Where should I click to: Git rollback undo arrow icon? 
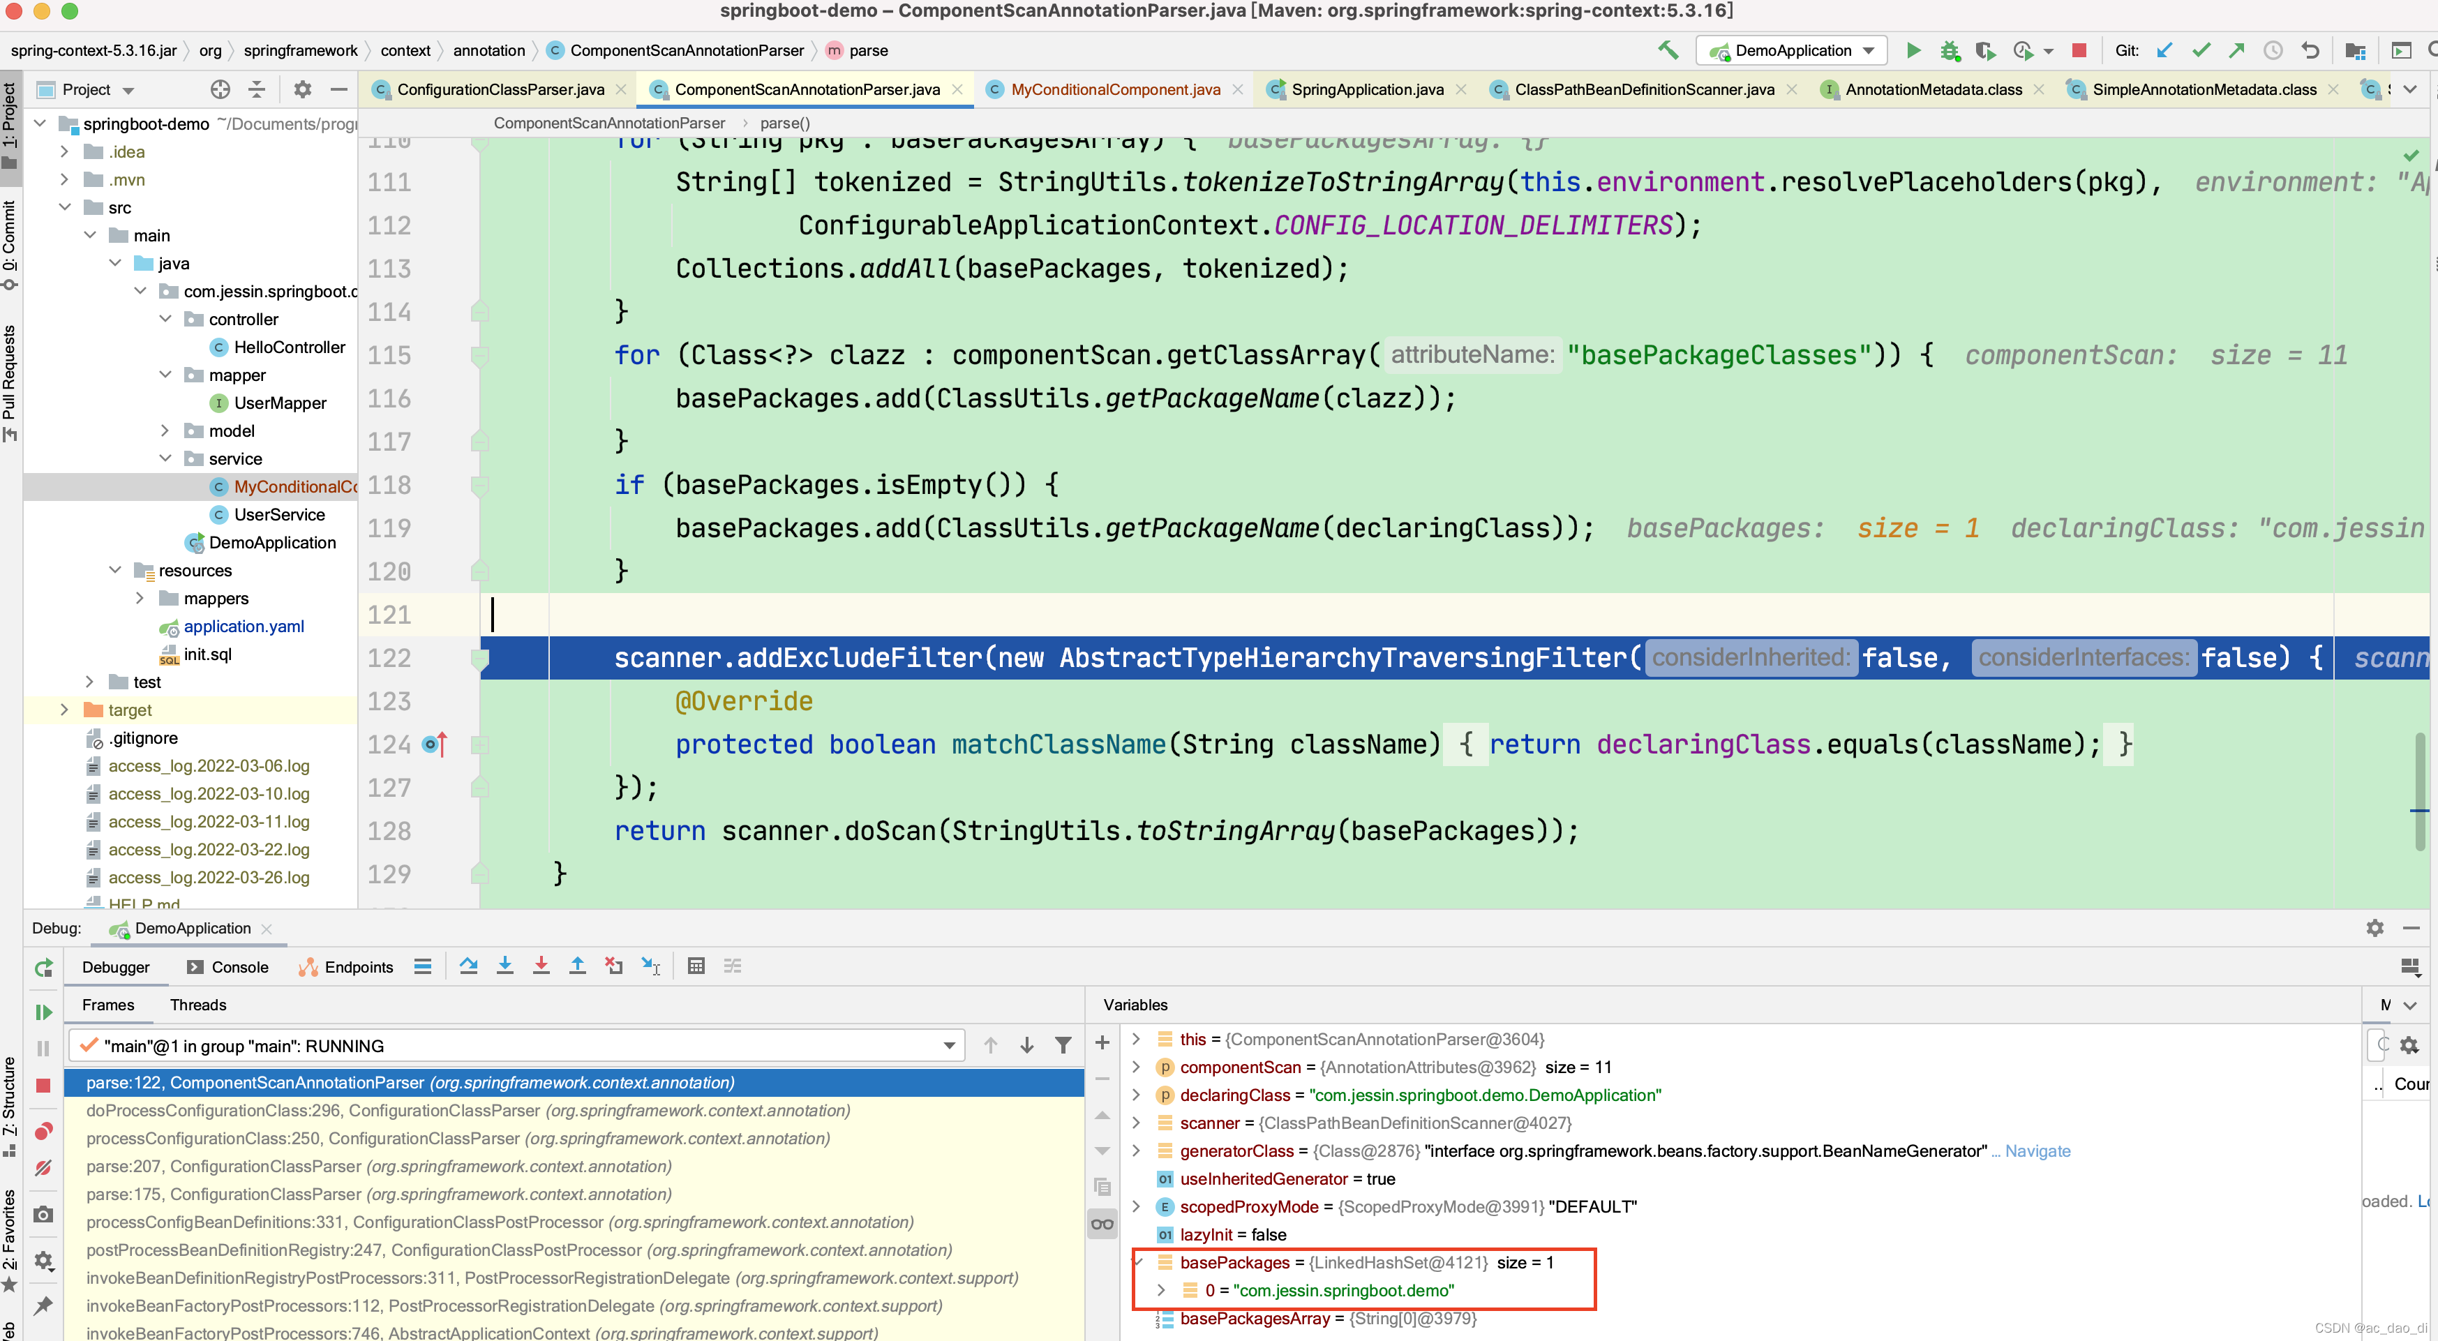coord(2310,50)
